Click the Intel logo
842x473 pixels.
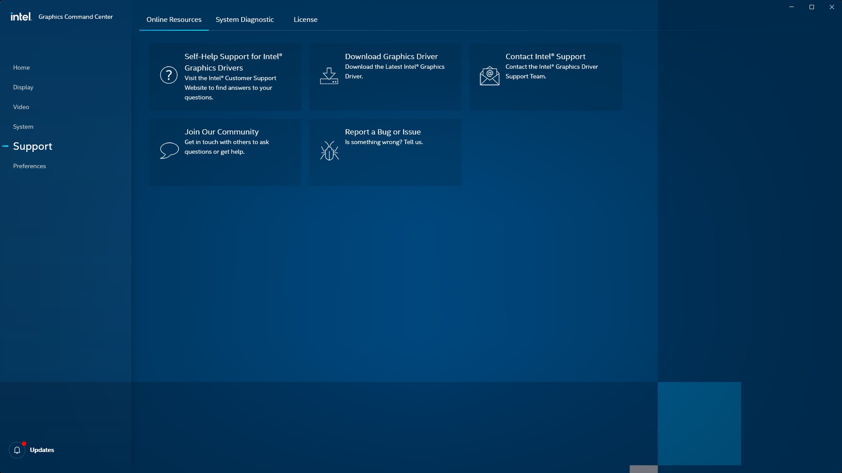point(20,16)
